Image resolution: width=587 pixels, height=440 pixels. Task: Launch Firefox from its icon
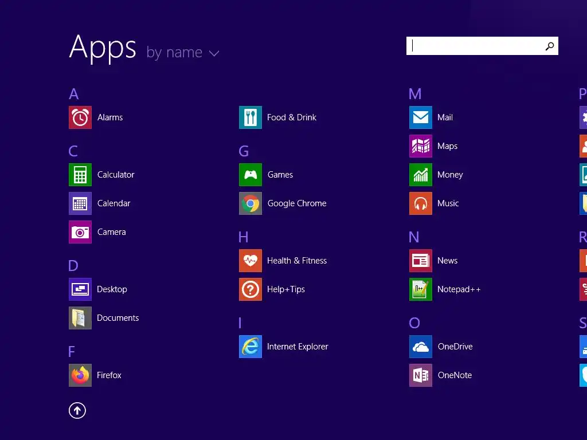coord(80,375)
